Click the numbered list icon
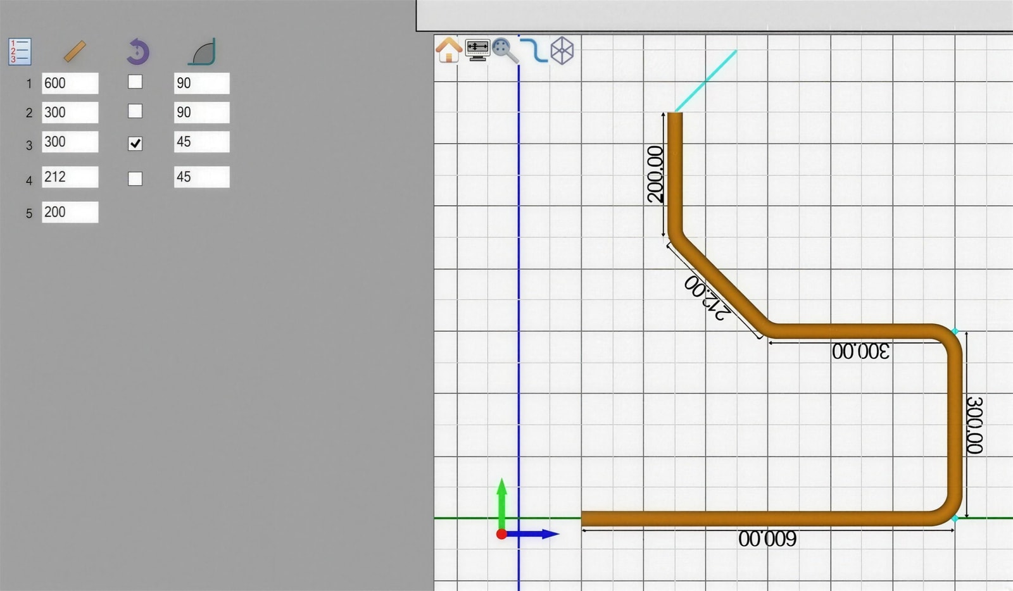1013x591 pixels. pos(20,51)
